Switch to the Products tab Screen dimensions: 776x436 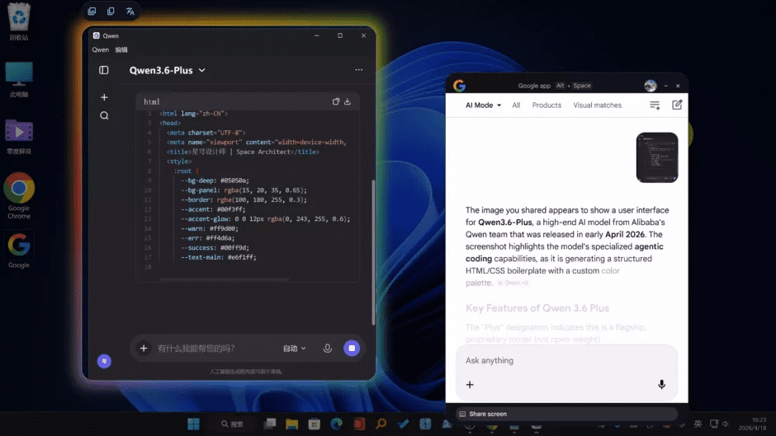(x=547, y=105)
